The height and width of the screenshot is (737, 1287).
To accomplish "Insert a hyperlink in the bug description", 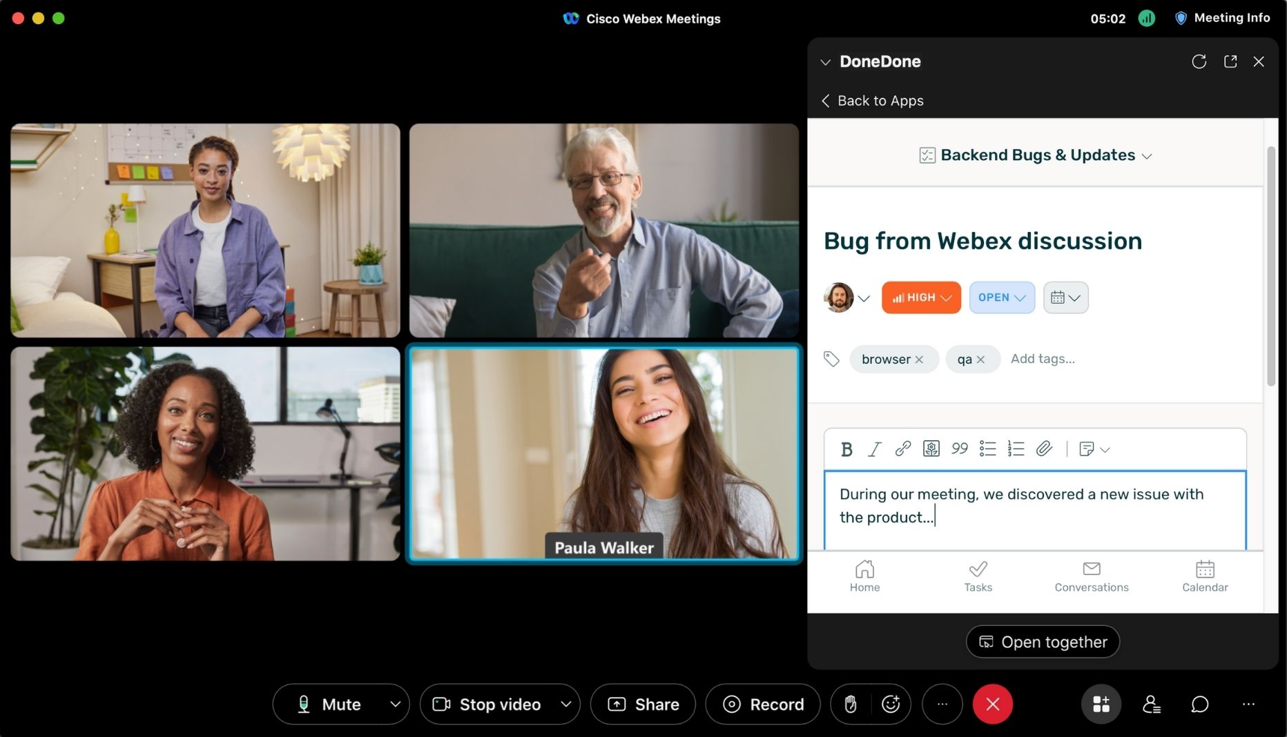I will (902, 449).
